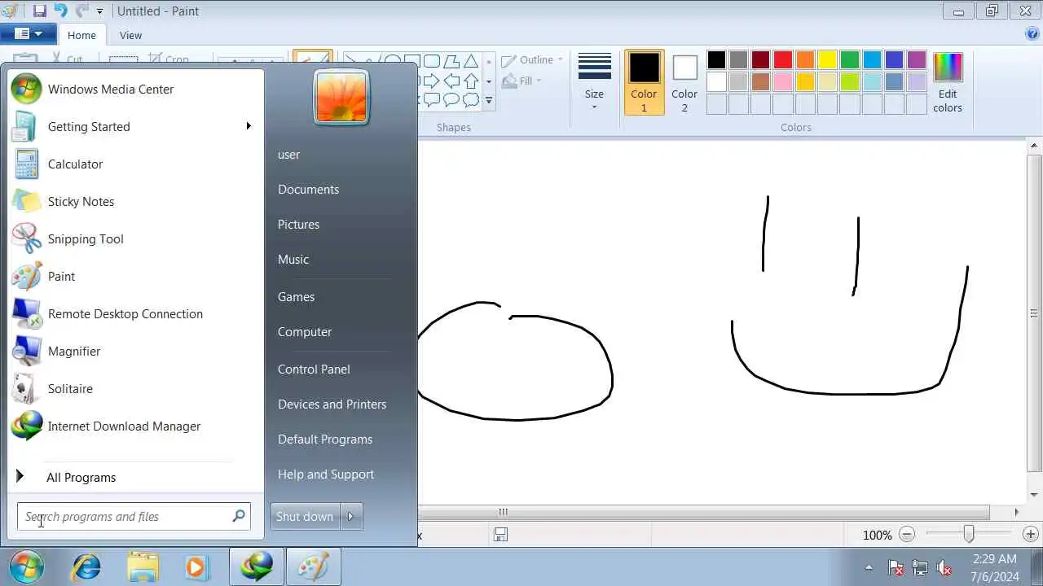This screenshot has height=586, width=1043.
Task: Open Control Panel from Start menu
Action: tap(314, 370)
